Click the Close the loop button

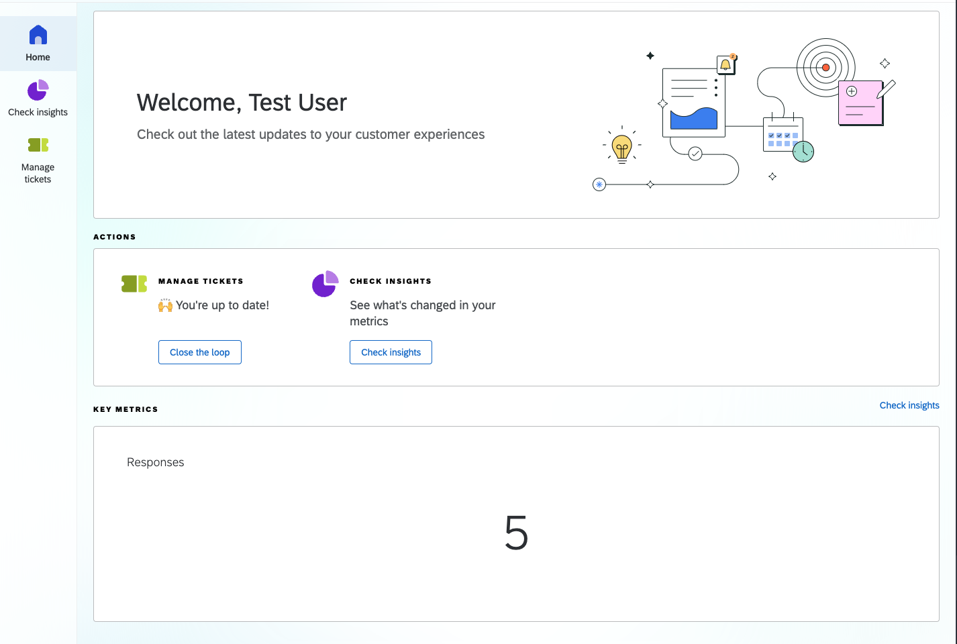(200, 352)
